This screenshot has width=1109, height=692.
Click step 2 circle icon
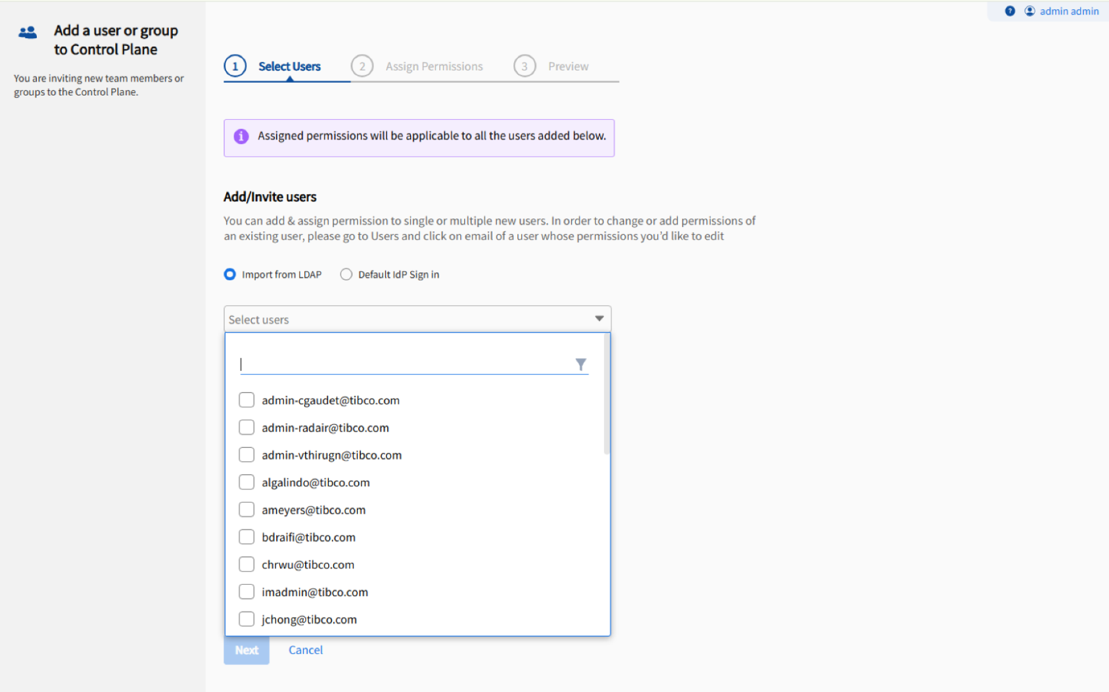362,66
